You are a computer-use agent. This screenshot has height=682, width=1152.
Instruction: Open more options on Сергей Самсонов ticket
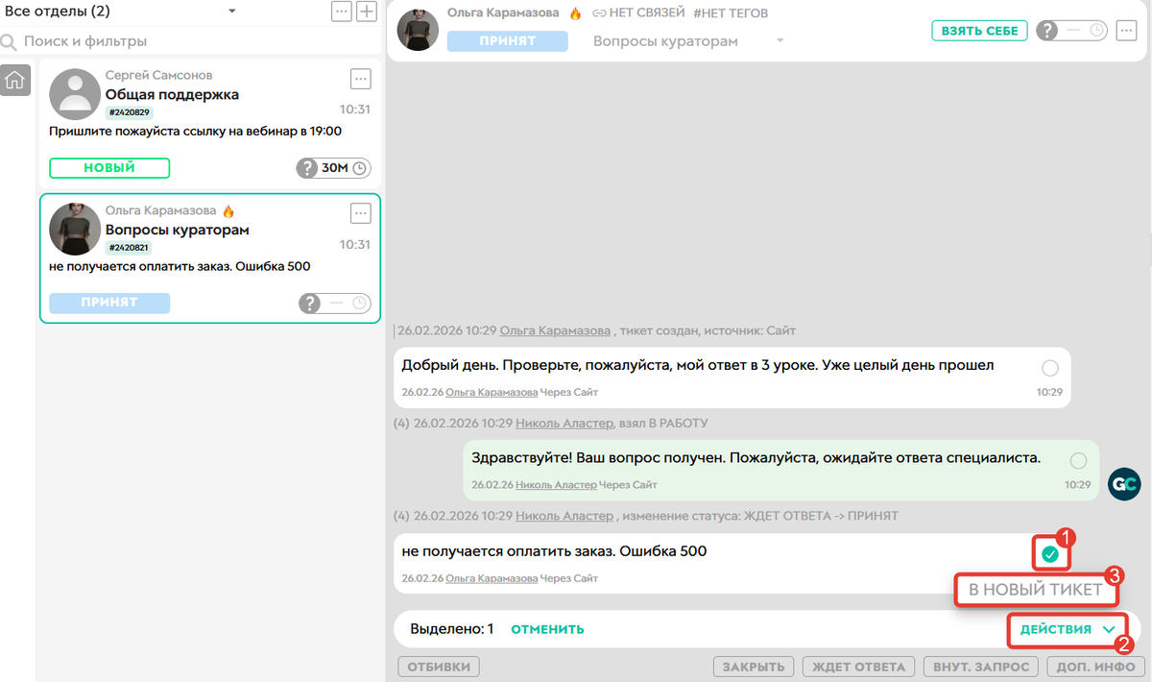click(x=360, y=79)
